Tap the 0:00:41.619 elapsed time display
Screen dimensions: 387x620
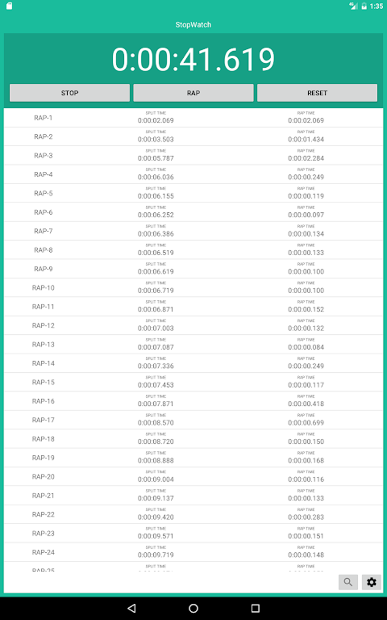(193, 59)
